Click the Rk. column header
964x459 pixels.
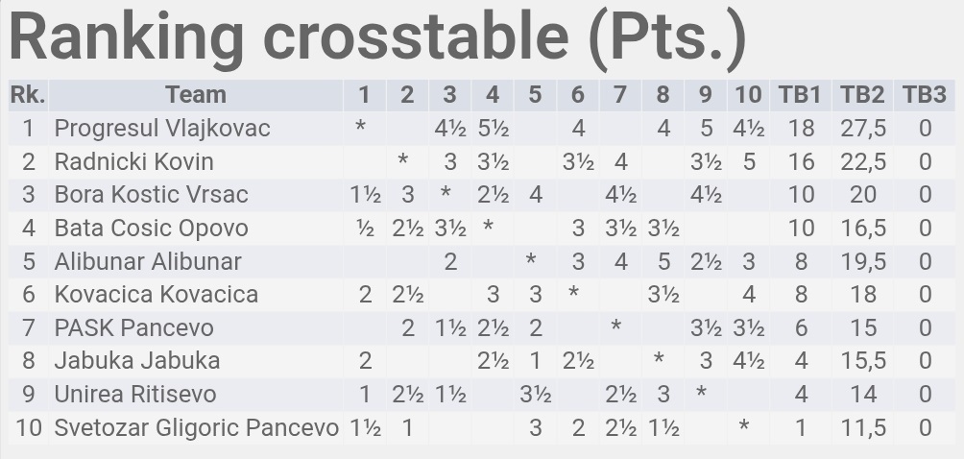pyautogui.click(x=28, y=95)
